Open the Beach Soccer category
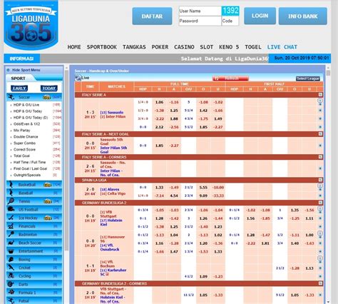This screenshot has width=338, height=304. pyautogui.click(x=34, y=243)
